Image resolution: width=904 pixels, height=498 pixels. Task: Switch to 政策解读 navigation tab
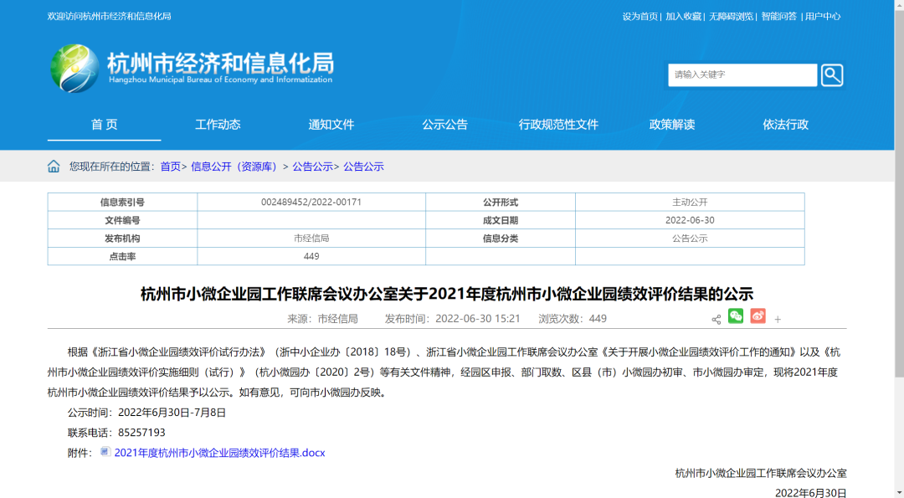pyautogui.click(x=672, y=125)
